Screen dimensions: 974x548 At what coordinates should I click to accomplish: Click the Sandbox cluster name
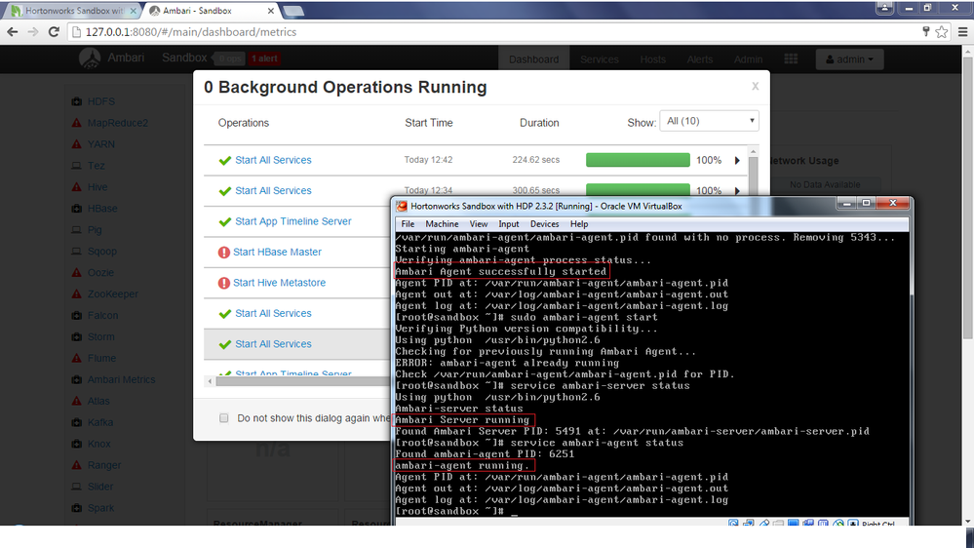[x=184, y=58]
